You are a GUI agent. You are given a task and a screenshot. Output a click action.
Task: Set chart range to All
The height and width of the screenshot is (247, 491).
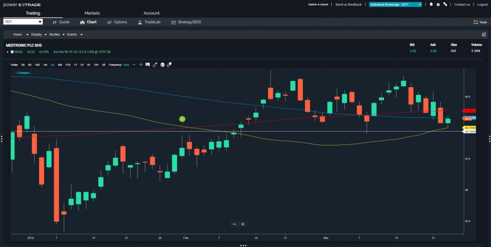tap(104, 65)
